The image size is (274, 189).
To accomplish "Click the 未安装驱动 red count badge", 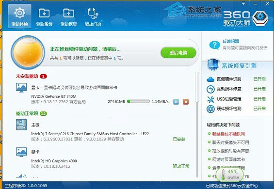I will pos(43,77).
